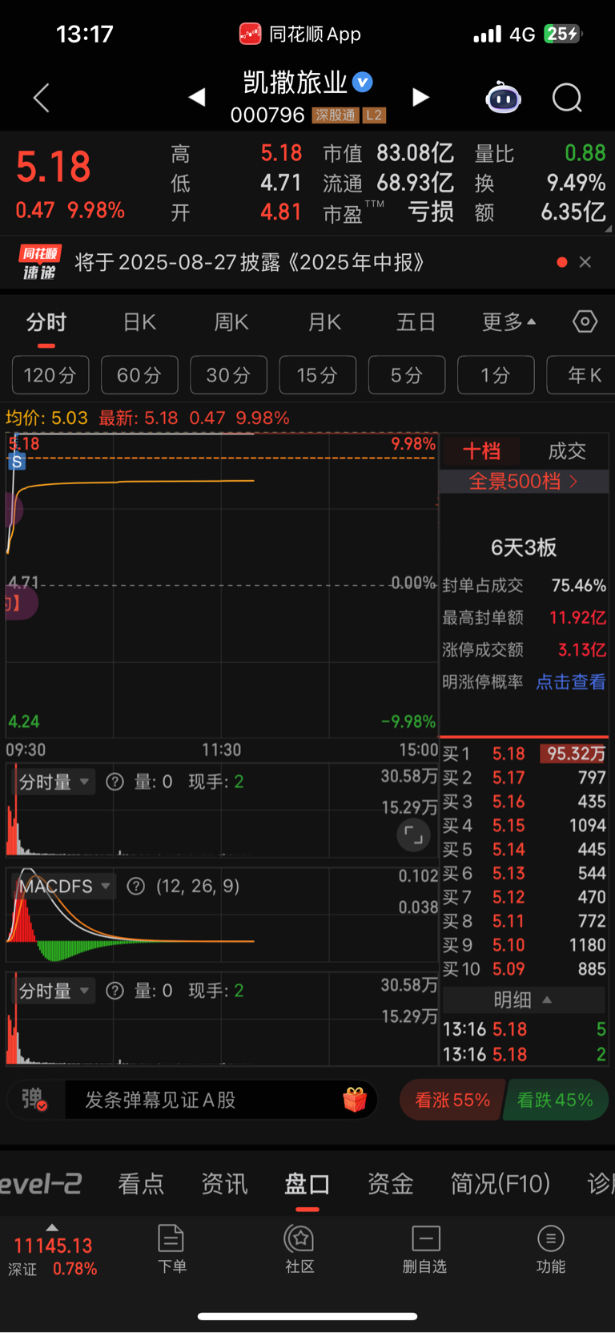Tap 深证 index value 11145.13

coord(53,1246)
